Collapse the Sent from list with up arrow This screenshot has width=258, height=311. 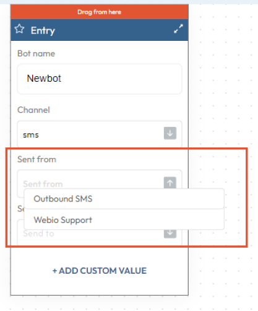coord(170,183)
